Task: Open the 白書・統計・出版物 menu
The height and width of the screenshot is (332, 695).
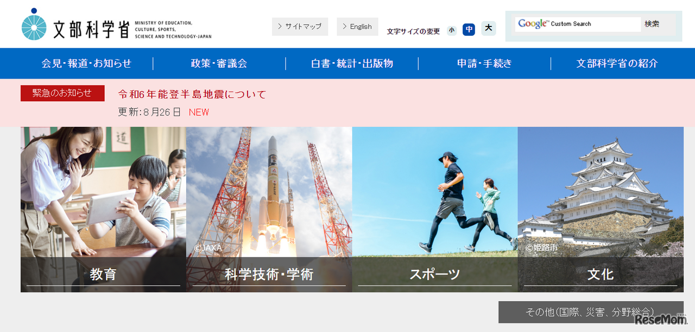Action: click(x=352, y=63)
